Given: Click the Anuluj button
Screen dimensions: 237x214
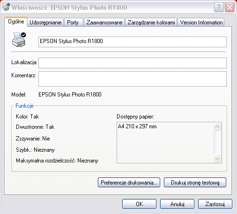Looking at the screenshot, I should point(177,204).
